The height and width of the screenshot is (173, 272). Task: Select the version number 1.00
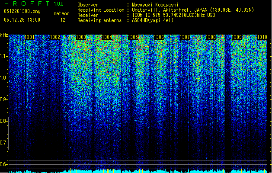coord(58,4)
